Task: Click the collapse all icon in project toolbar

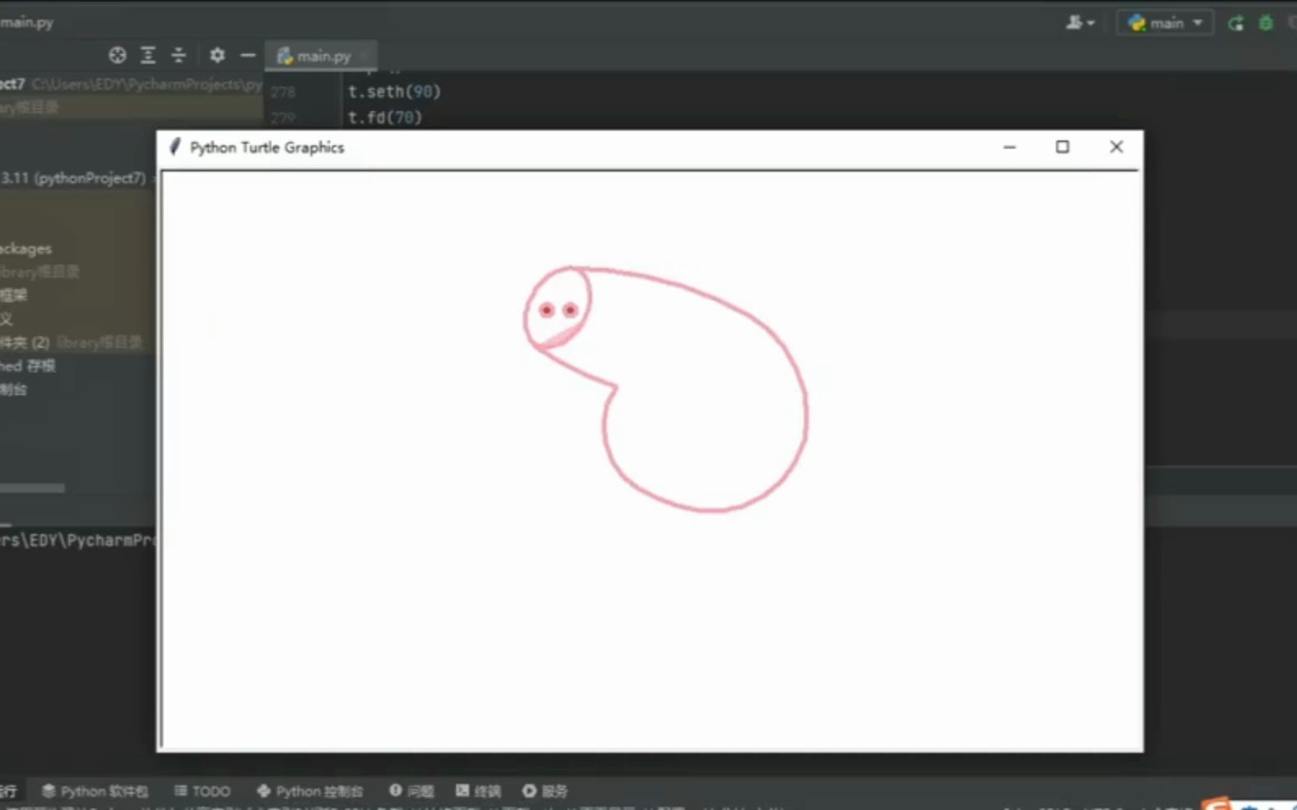Action: [178, 55]
